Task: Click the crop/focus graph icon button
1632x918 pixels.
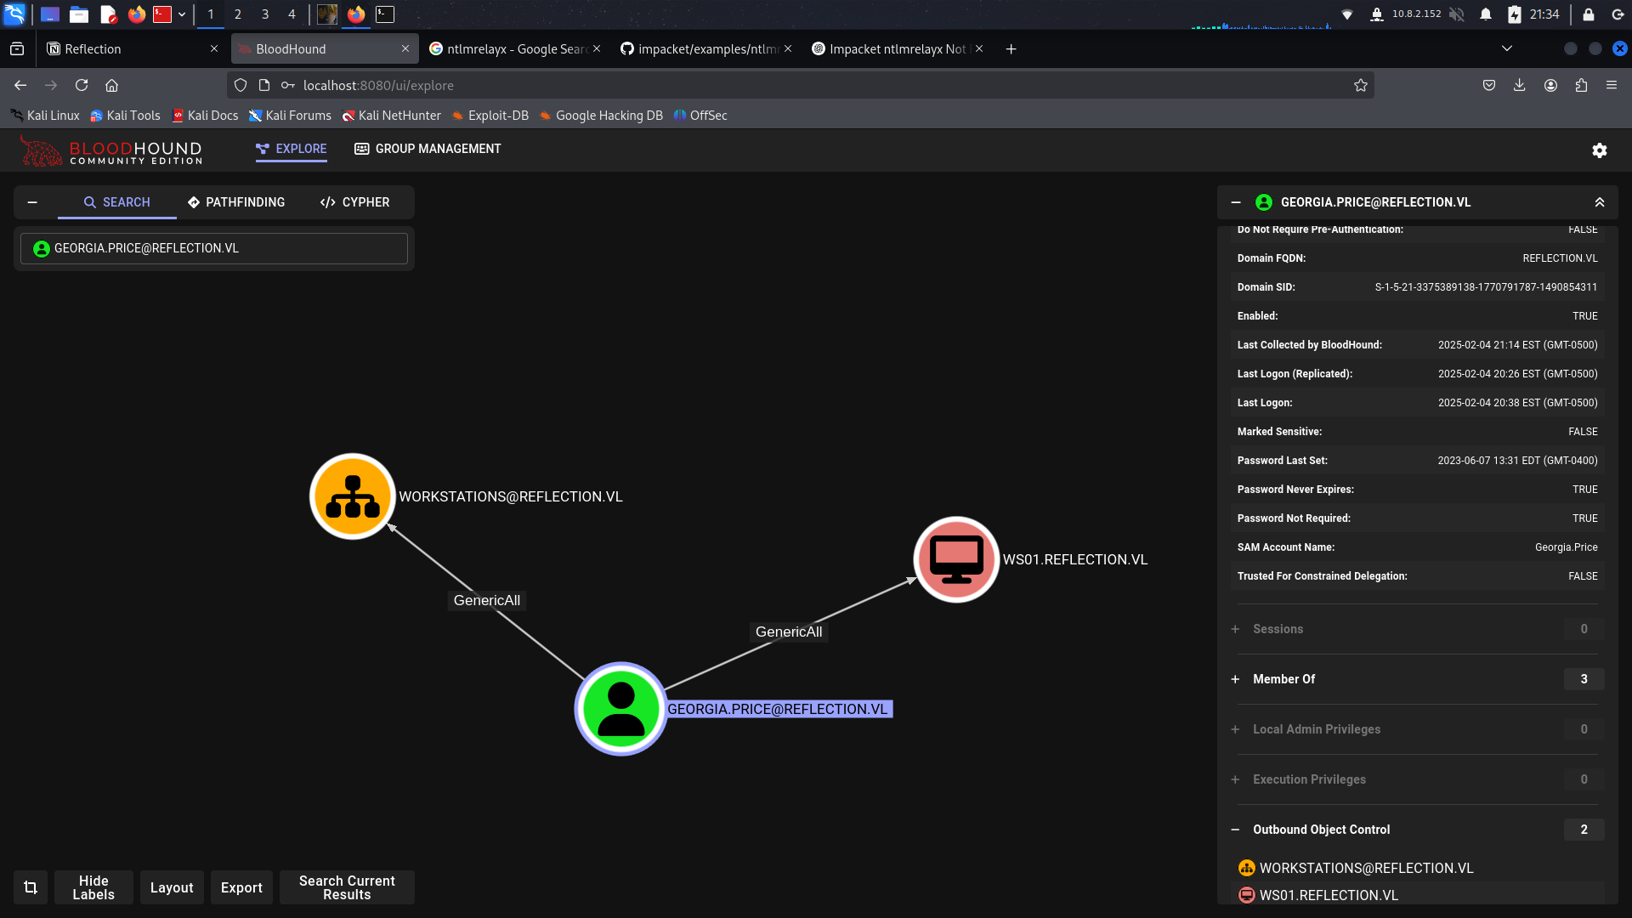Action: coord(31,887)
